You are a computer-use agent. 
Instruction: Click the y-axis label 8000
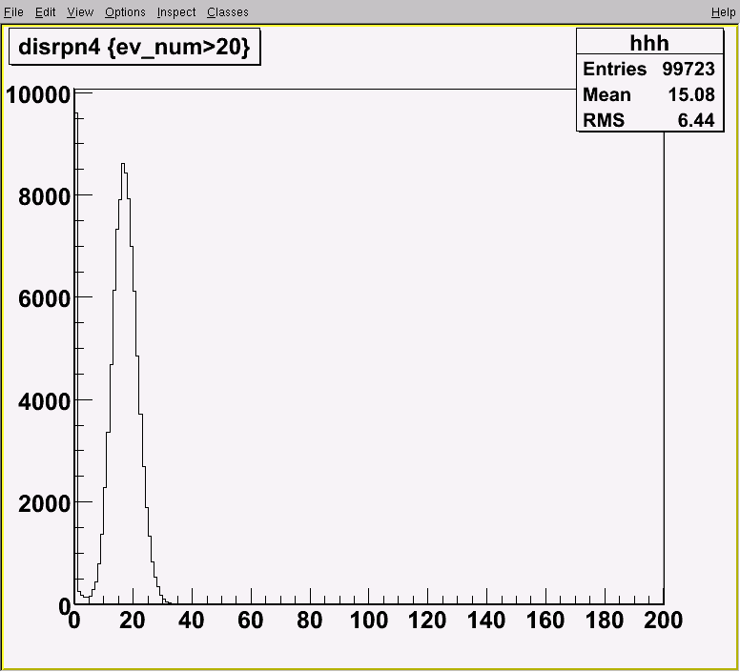click(x=45, y=196)
